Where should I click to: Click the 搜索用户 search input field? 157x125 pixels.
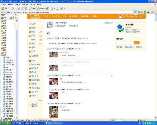pyautogui.click(x=125, y=43)
